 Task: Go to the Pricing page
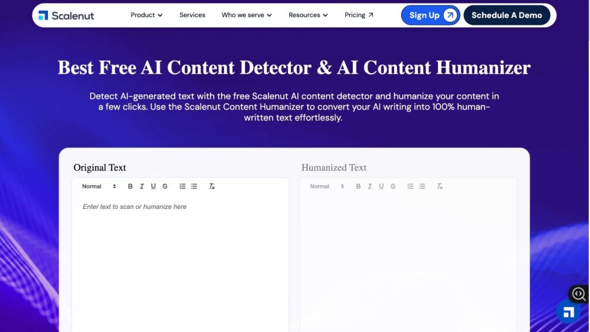point(359,15)
